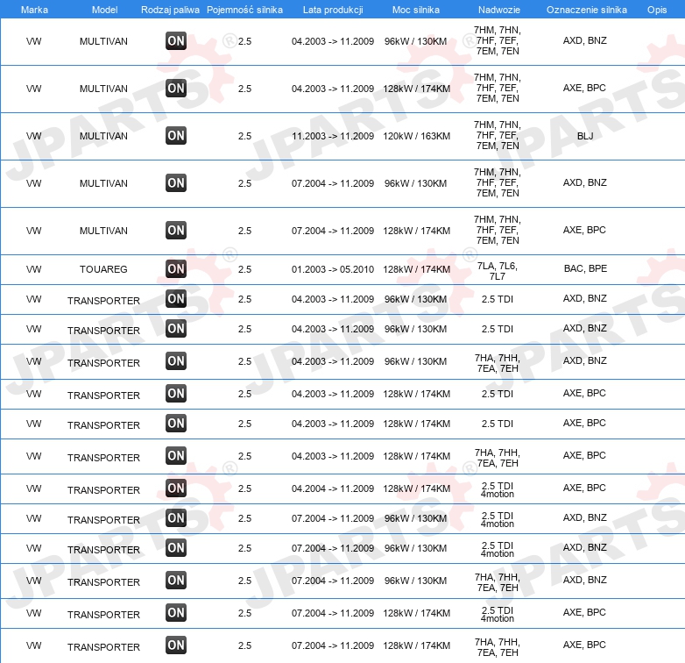The image size is (685, 663).
Task: Select the BAC, BPE engine code cell
Action: click(585, 268)
